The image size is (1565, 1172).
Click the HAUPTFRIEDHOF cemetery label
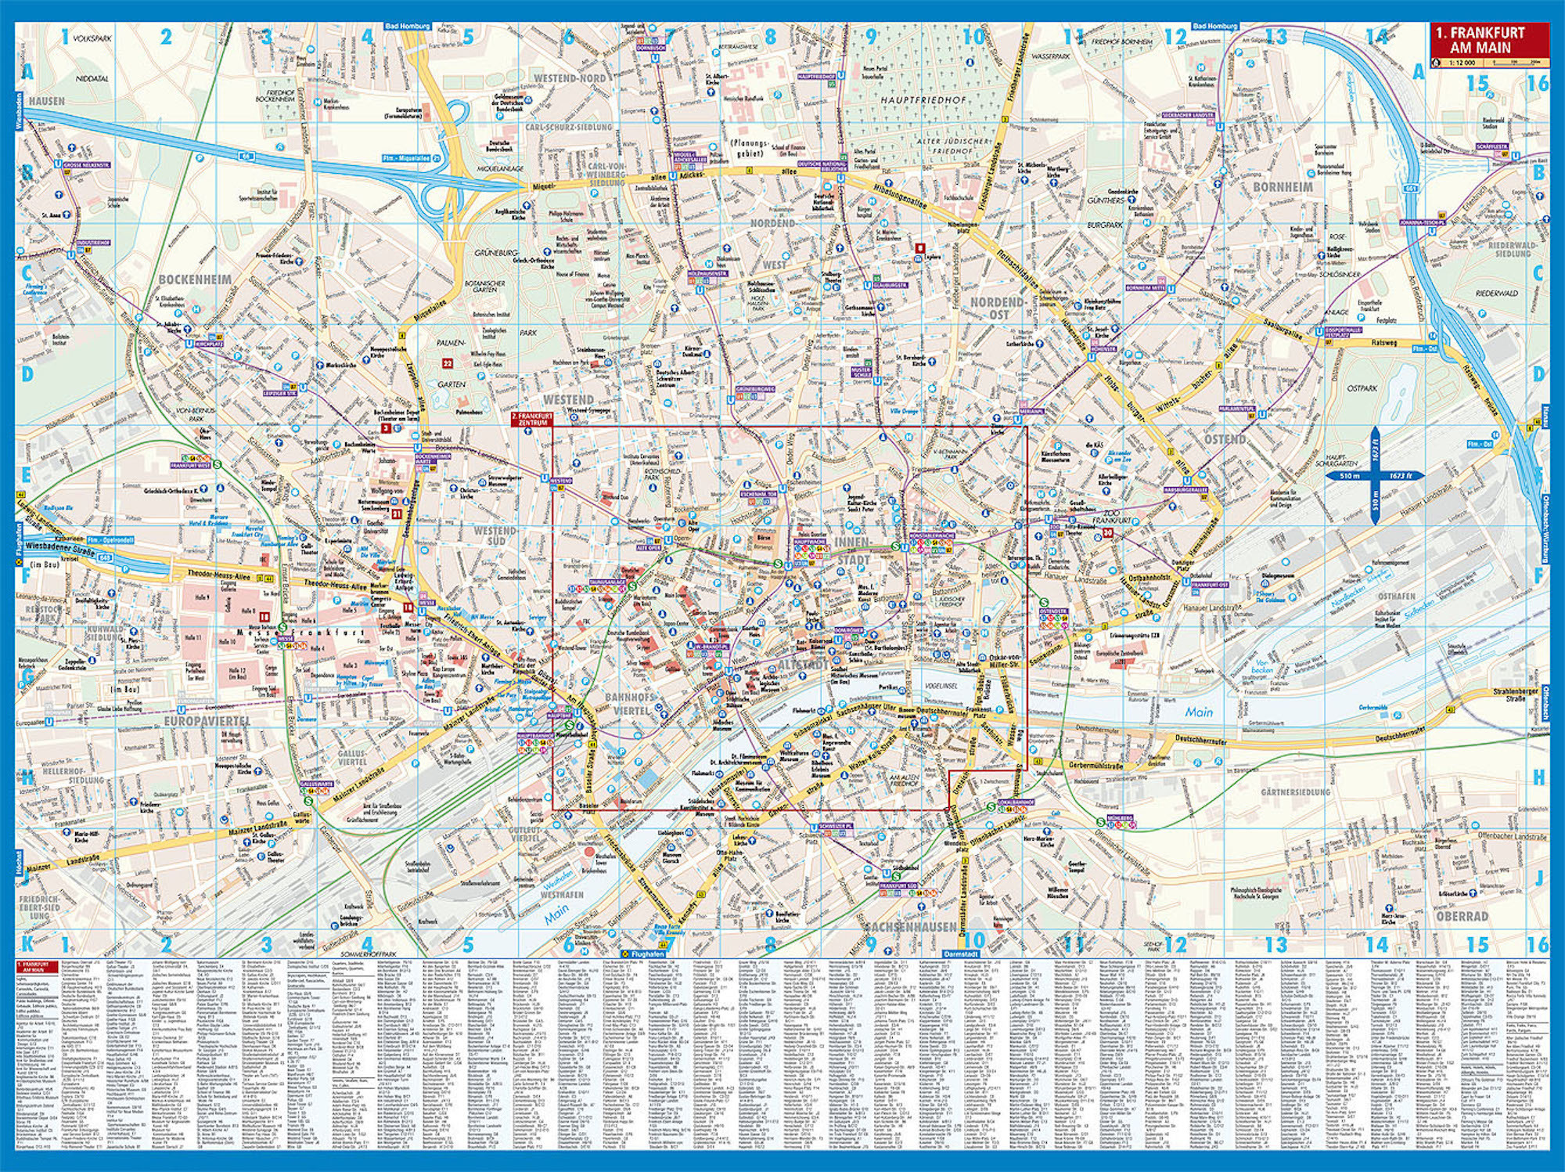pos(923,100)
